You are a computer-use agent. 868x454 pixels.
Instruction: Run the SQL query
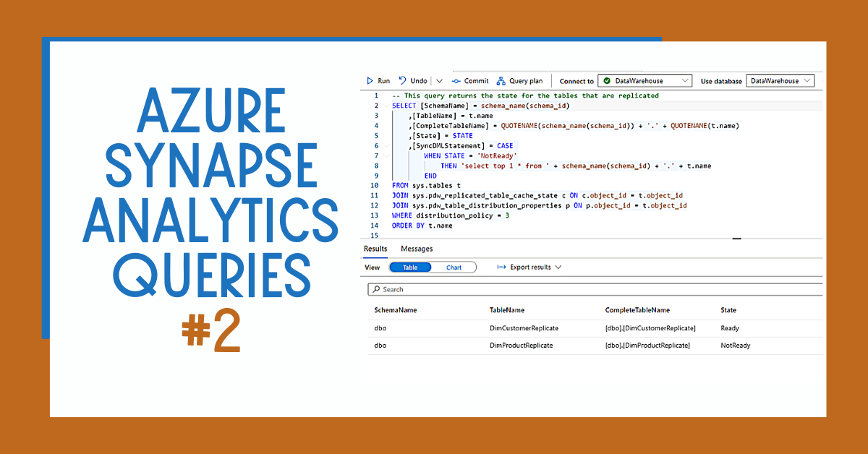[378, 81]
